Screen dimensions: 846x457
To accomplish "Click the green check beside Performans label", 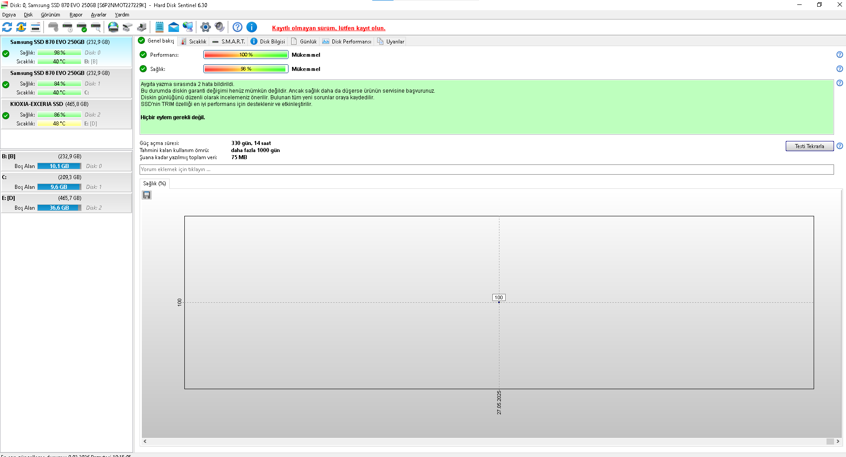I will (x=143, y=55).
